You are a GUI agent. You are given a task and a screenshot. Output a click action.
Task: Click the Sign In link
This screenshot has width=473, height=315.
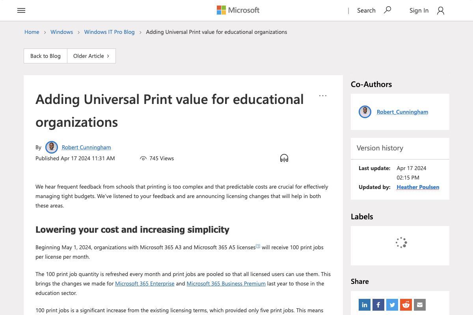click(419, 10)
